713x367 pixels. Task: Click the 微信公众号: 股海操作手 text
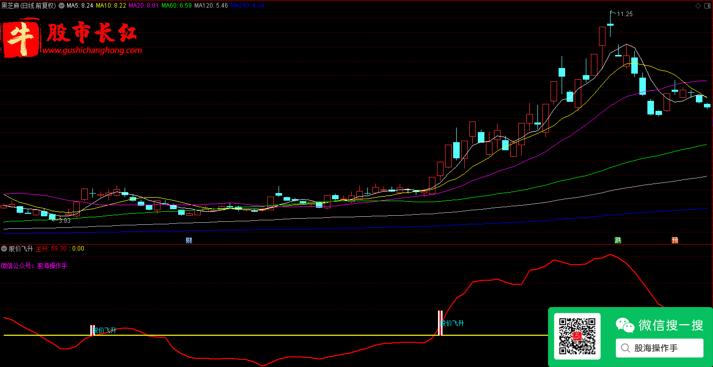pos(34,266)
